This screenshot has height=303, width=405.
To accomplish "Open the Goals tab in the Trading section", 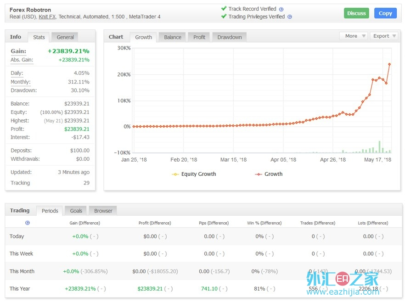I will click(76, 211).
